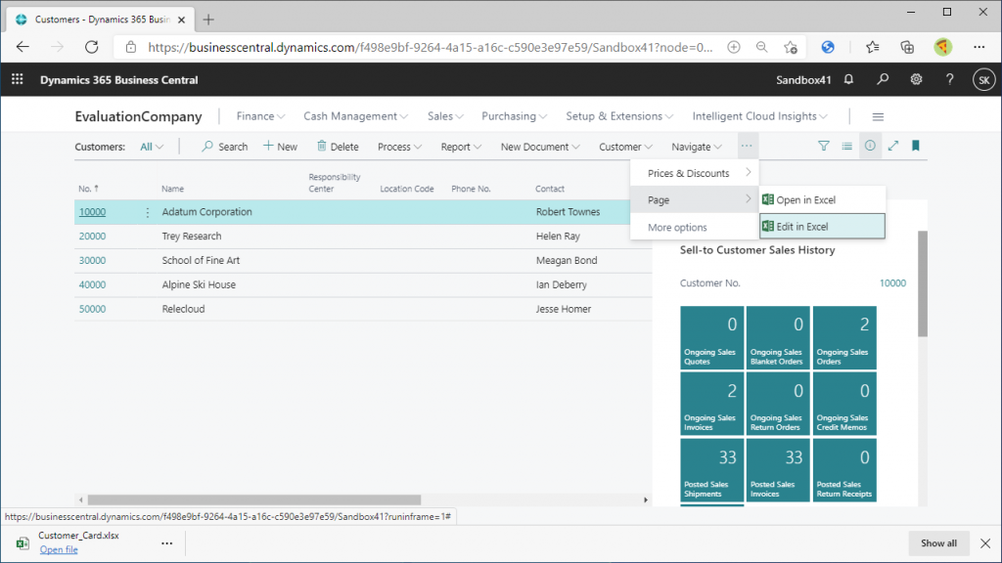Create a New customer
Screen dimensions: 1002x563
[x=280, y=147]
